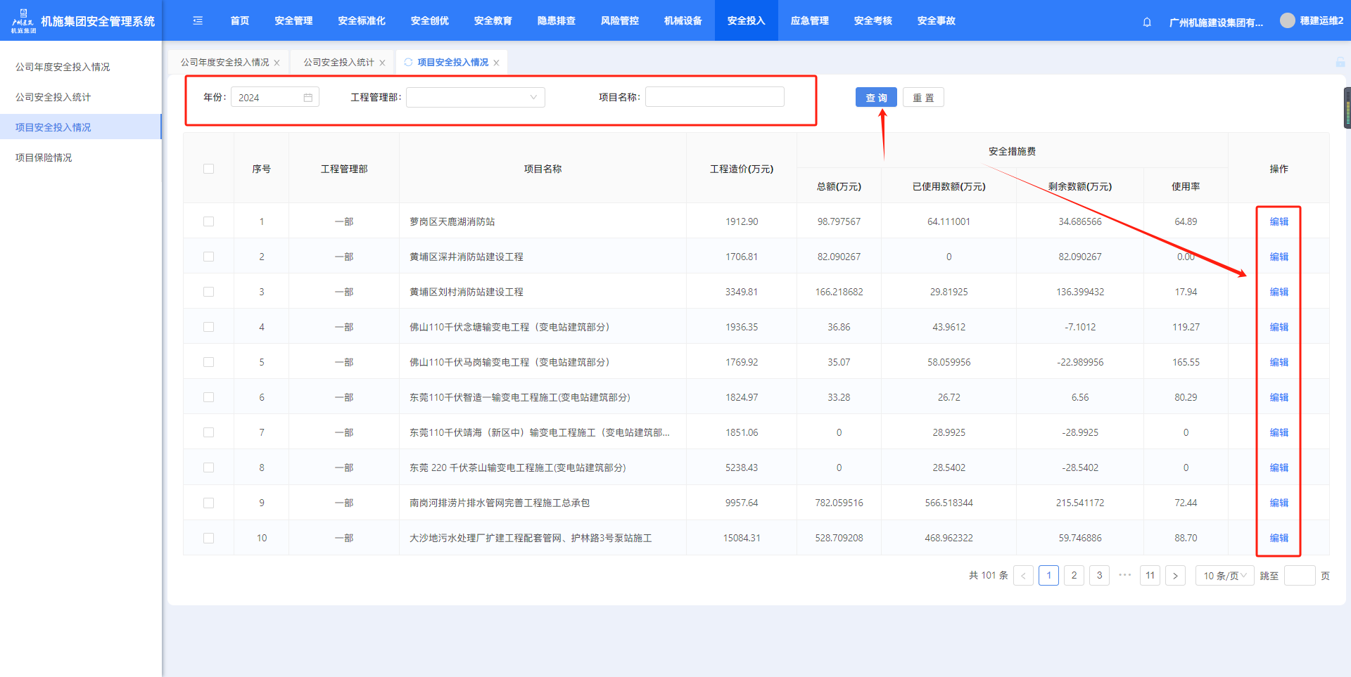Viewport: 1351px width, 677px height.
Task: Close the 项目安全投入情况 tab
Action: (496, 63)
